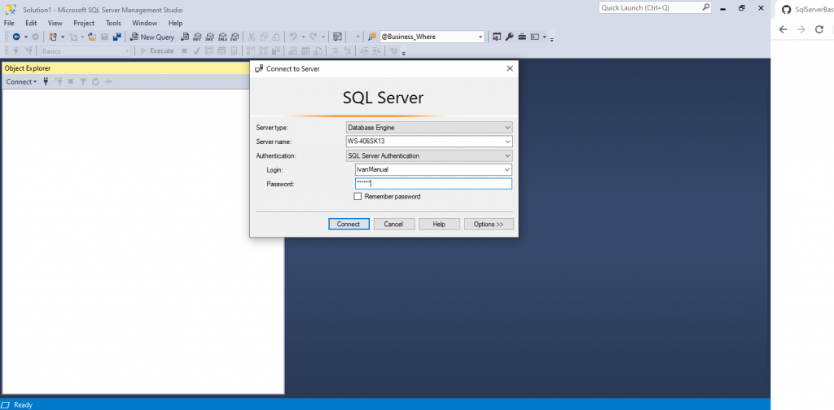Open the View menu
This screenshot has width=834, height=410.
pyautogui.click(x=55, y=23)
